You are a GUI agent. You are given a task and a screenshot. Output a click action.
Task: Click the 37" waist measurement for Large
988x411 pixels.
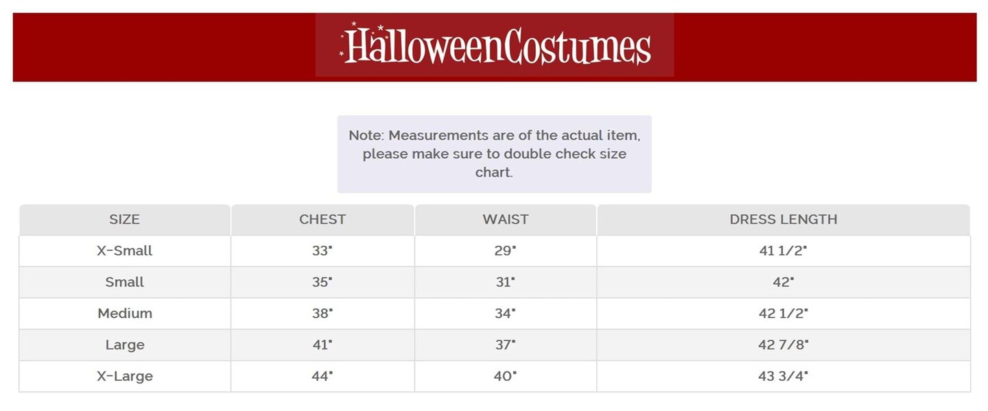tap(505, 345)
